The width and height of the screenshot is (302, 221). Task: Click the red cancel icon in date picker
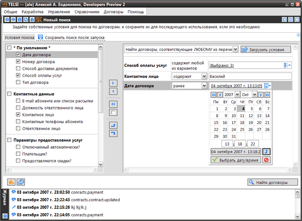267,160
